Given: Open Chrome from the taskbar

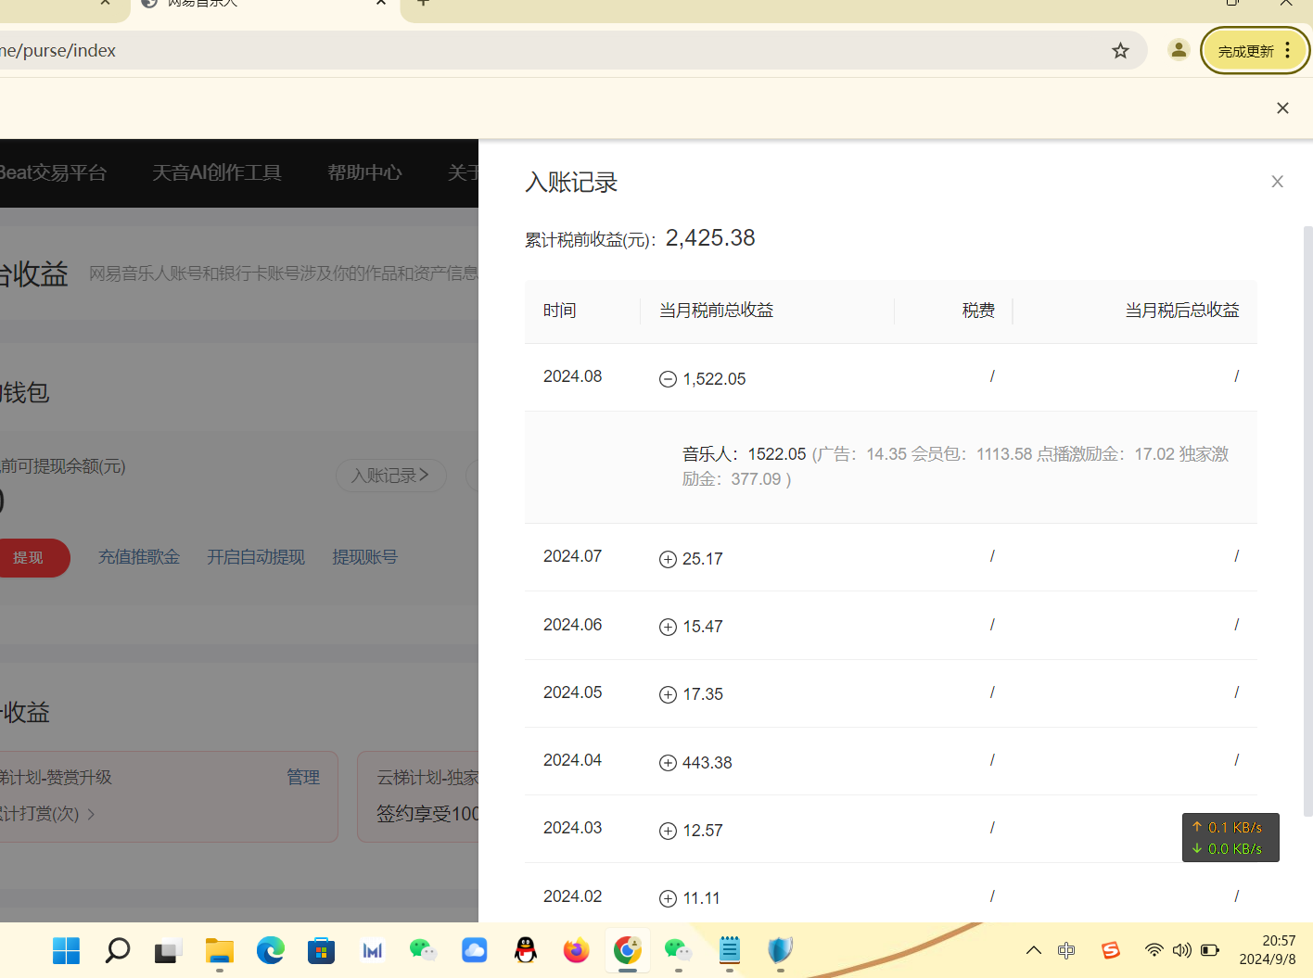Looking at the screenshot, I should (627, 950).
